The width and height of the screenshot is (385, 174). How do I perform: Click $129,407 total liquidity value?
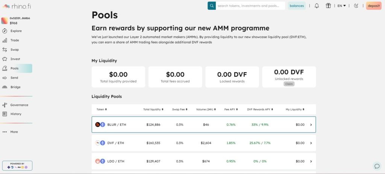(x=153, y=162)
